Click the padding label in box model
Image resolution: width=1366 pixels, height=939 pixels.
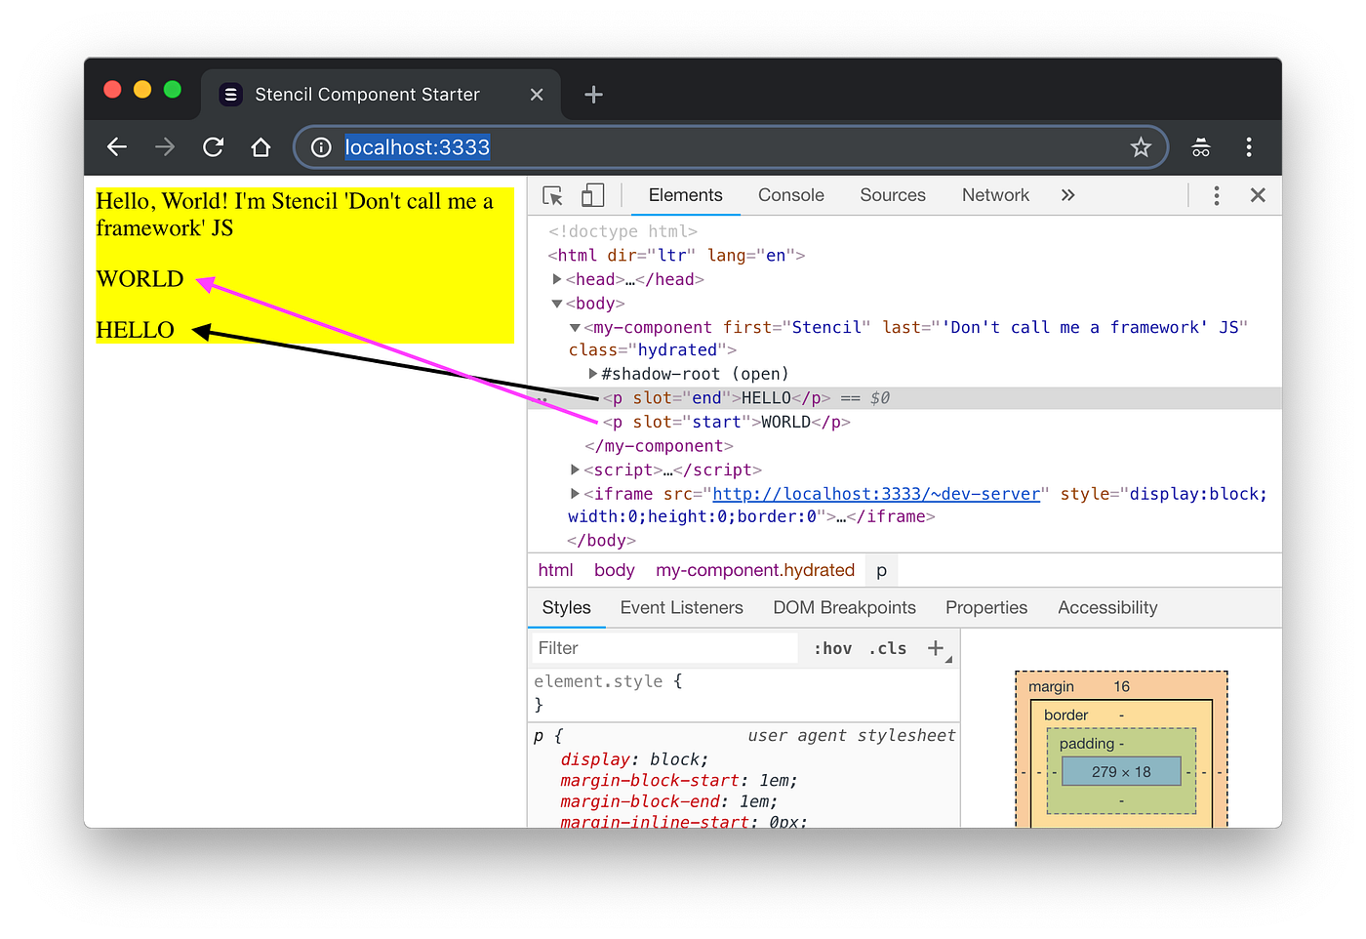coord(1087,744)
